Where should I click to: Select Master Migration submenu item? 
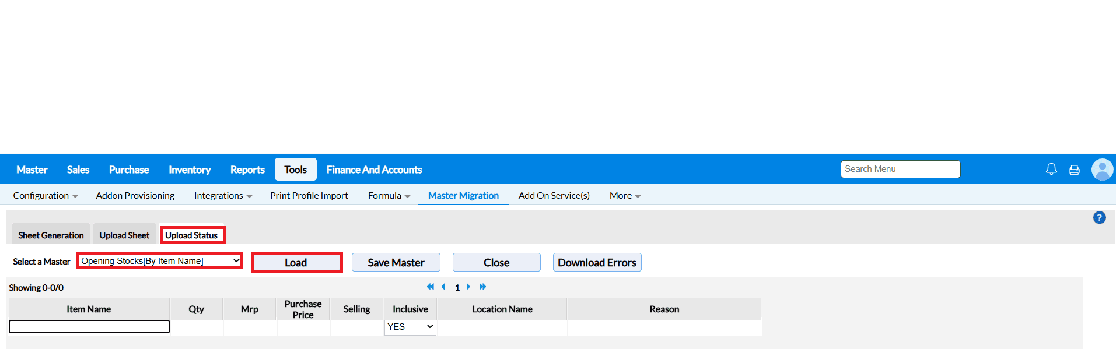[464, 196]
